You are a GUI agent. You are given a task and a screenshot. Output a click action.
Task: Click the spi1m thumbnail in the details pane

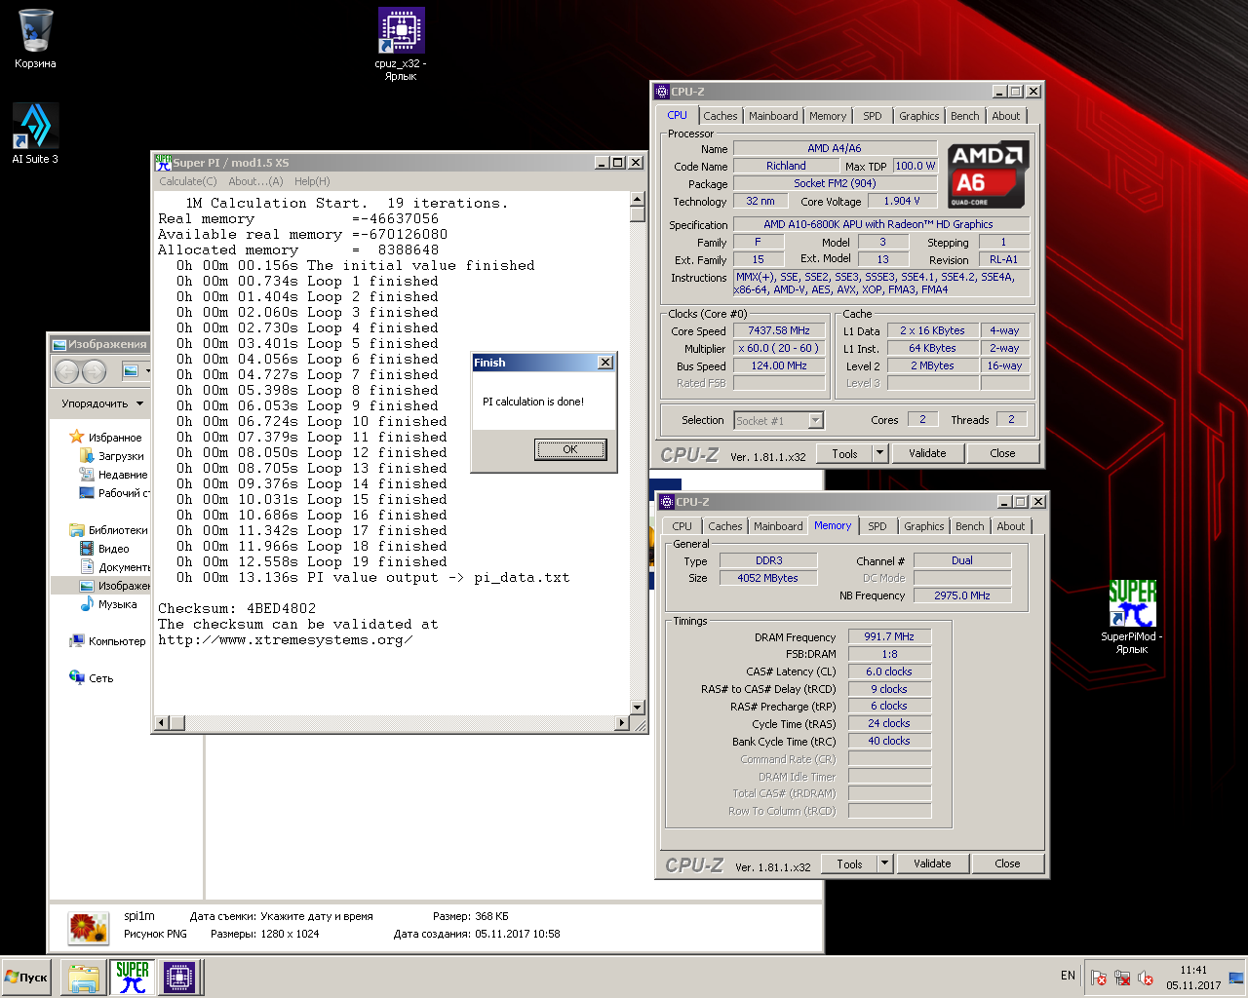(x=89, y=927)
